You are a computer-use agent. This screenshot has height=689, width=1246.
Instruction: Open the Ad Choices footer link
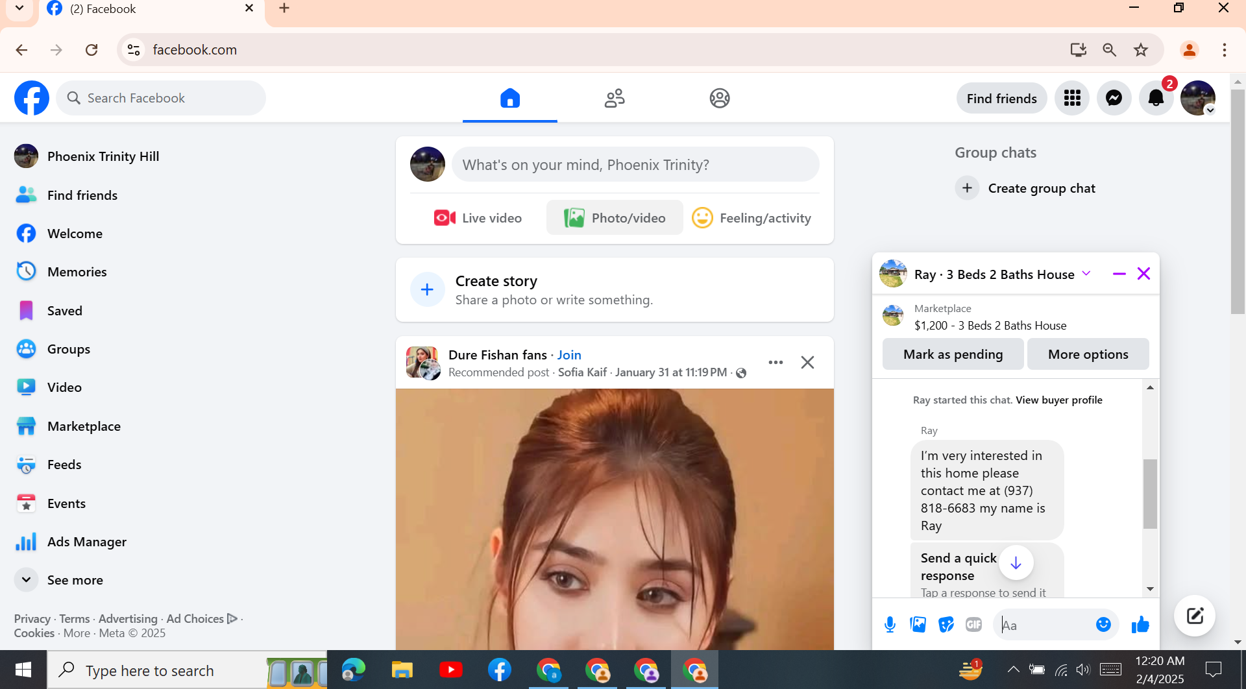coord(202,619)
